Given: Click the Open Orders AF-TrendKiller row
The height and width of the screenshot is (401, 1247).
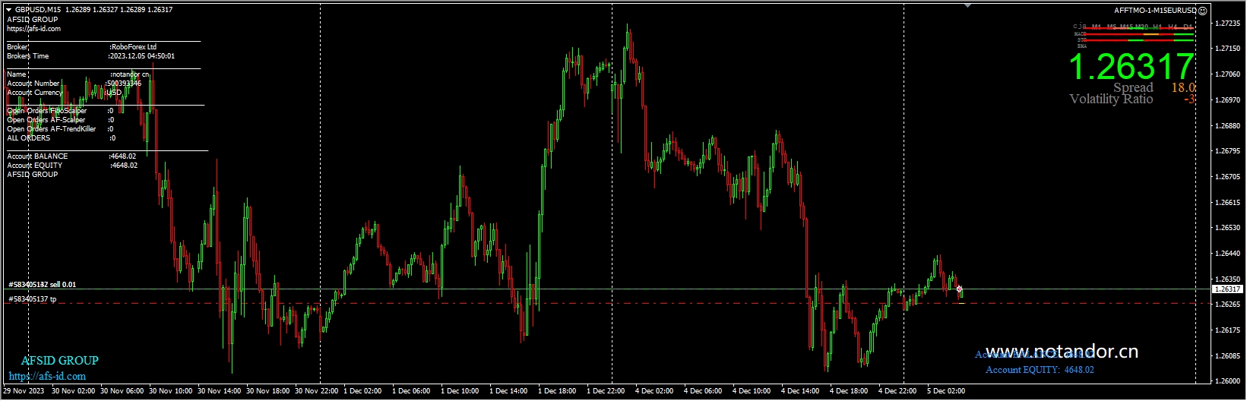Looking at the screenshot, I should pyautogui.click(x=61, y=129).
